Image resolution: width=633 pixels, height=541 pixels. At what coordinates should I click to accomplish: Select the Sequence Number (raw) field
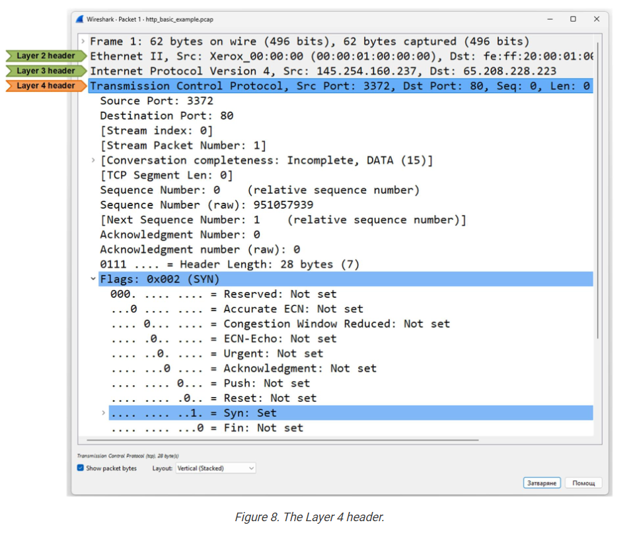pyautogui.click(x=206, y=205)
